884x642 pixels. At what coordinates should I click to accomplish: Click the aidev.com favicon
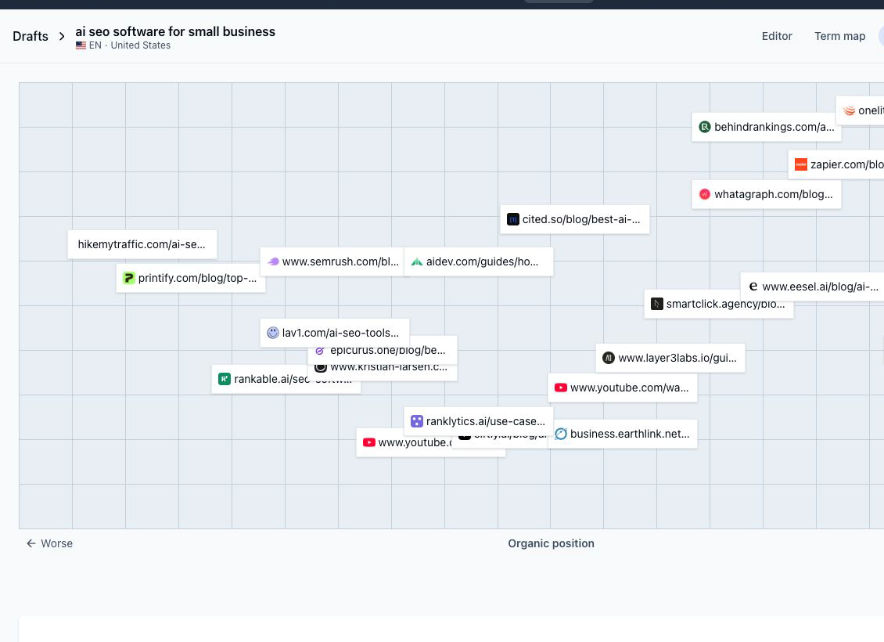coord(417,261)
